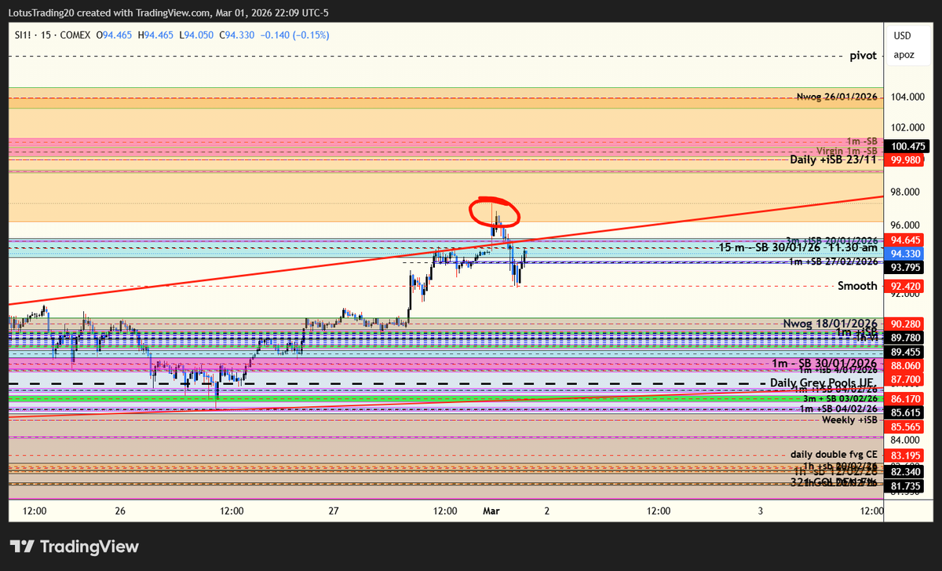The image size is (942, 571).
Task: Click the Mar label on the time axis
Action: [491, 511]
